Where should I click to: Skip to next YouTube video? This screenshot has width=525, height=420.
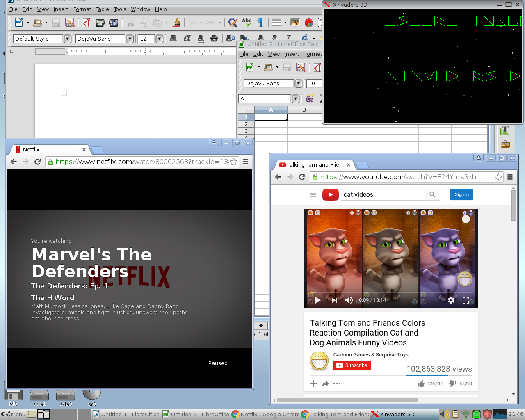(334, 300)
